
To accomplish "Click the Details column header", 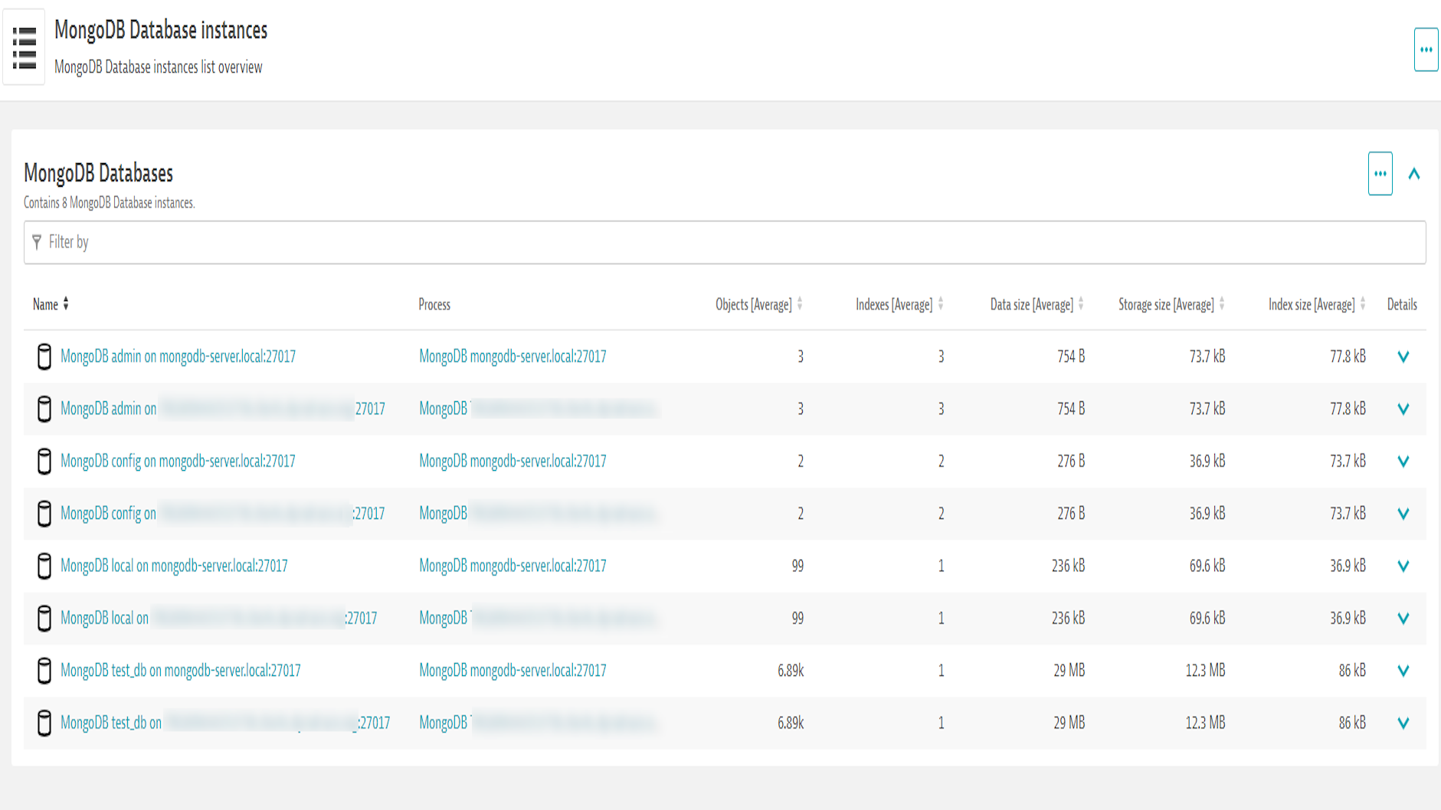I will point(1402,305).
